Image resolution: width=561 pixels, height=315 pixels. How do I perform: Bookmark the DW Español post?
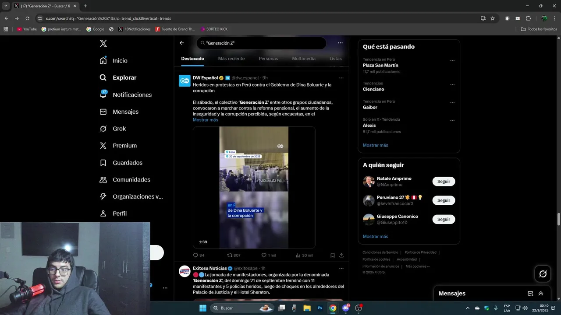click(333, 255)
